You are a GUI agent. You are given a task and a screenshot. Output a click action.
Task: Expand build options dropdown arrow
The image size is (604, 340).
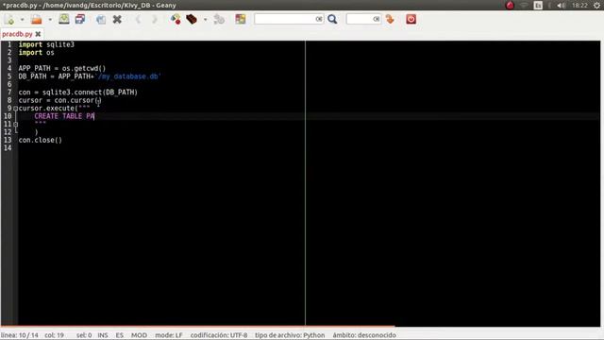pos(206,19)
